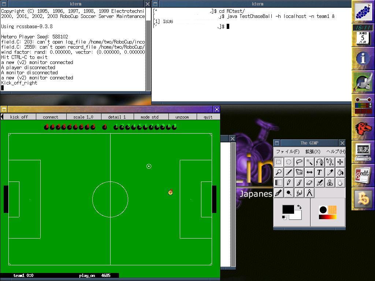Click quit in soccer monitor
The image size is (375, 281).
point(208,117)
